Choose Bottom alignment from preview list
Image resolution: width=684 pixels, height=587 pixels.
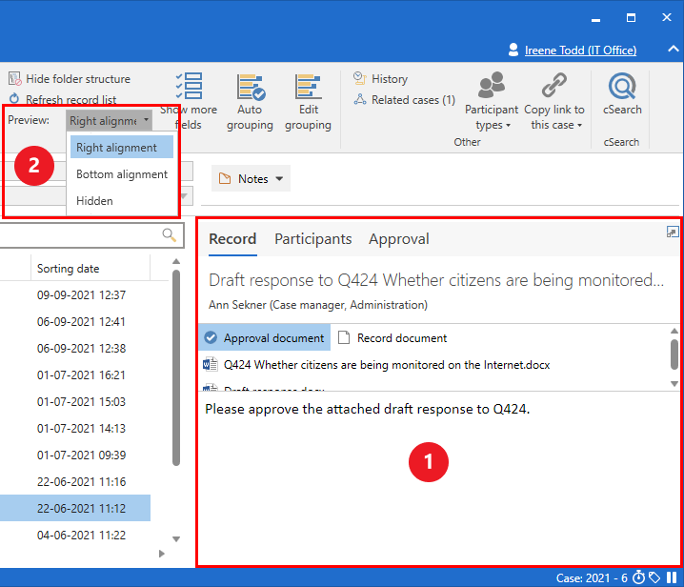[121, 174]
